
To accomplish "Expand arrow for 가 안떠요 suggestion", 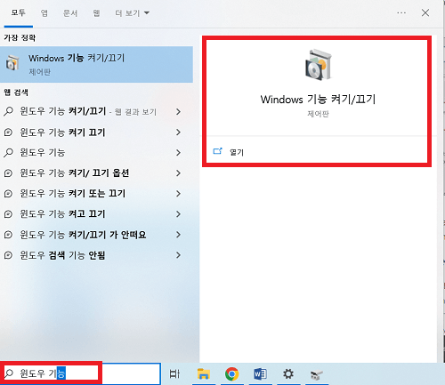I will tap(178, 235).
